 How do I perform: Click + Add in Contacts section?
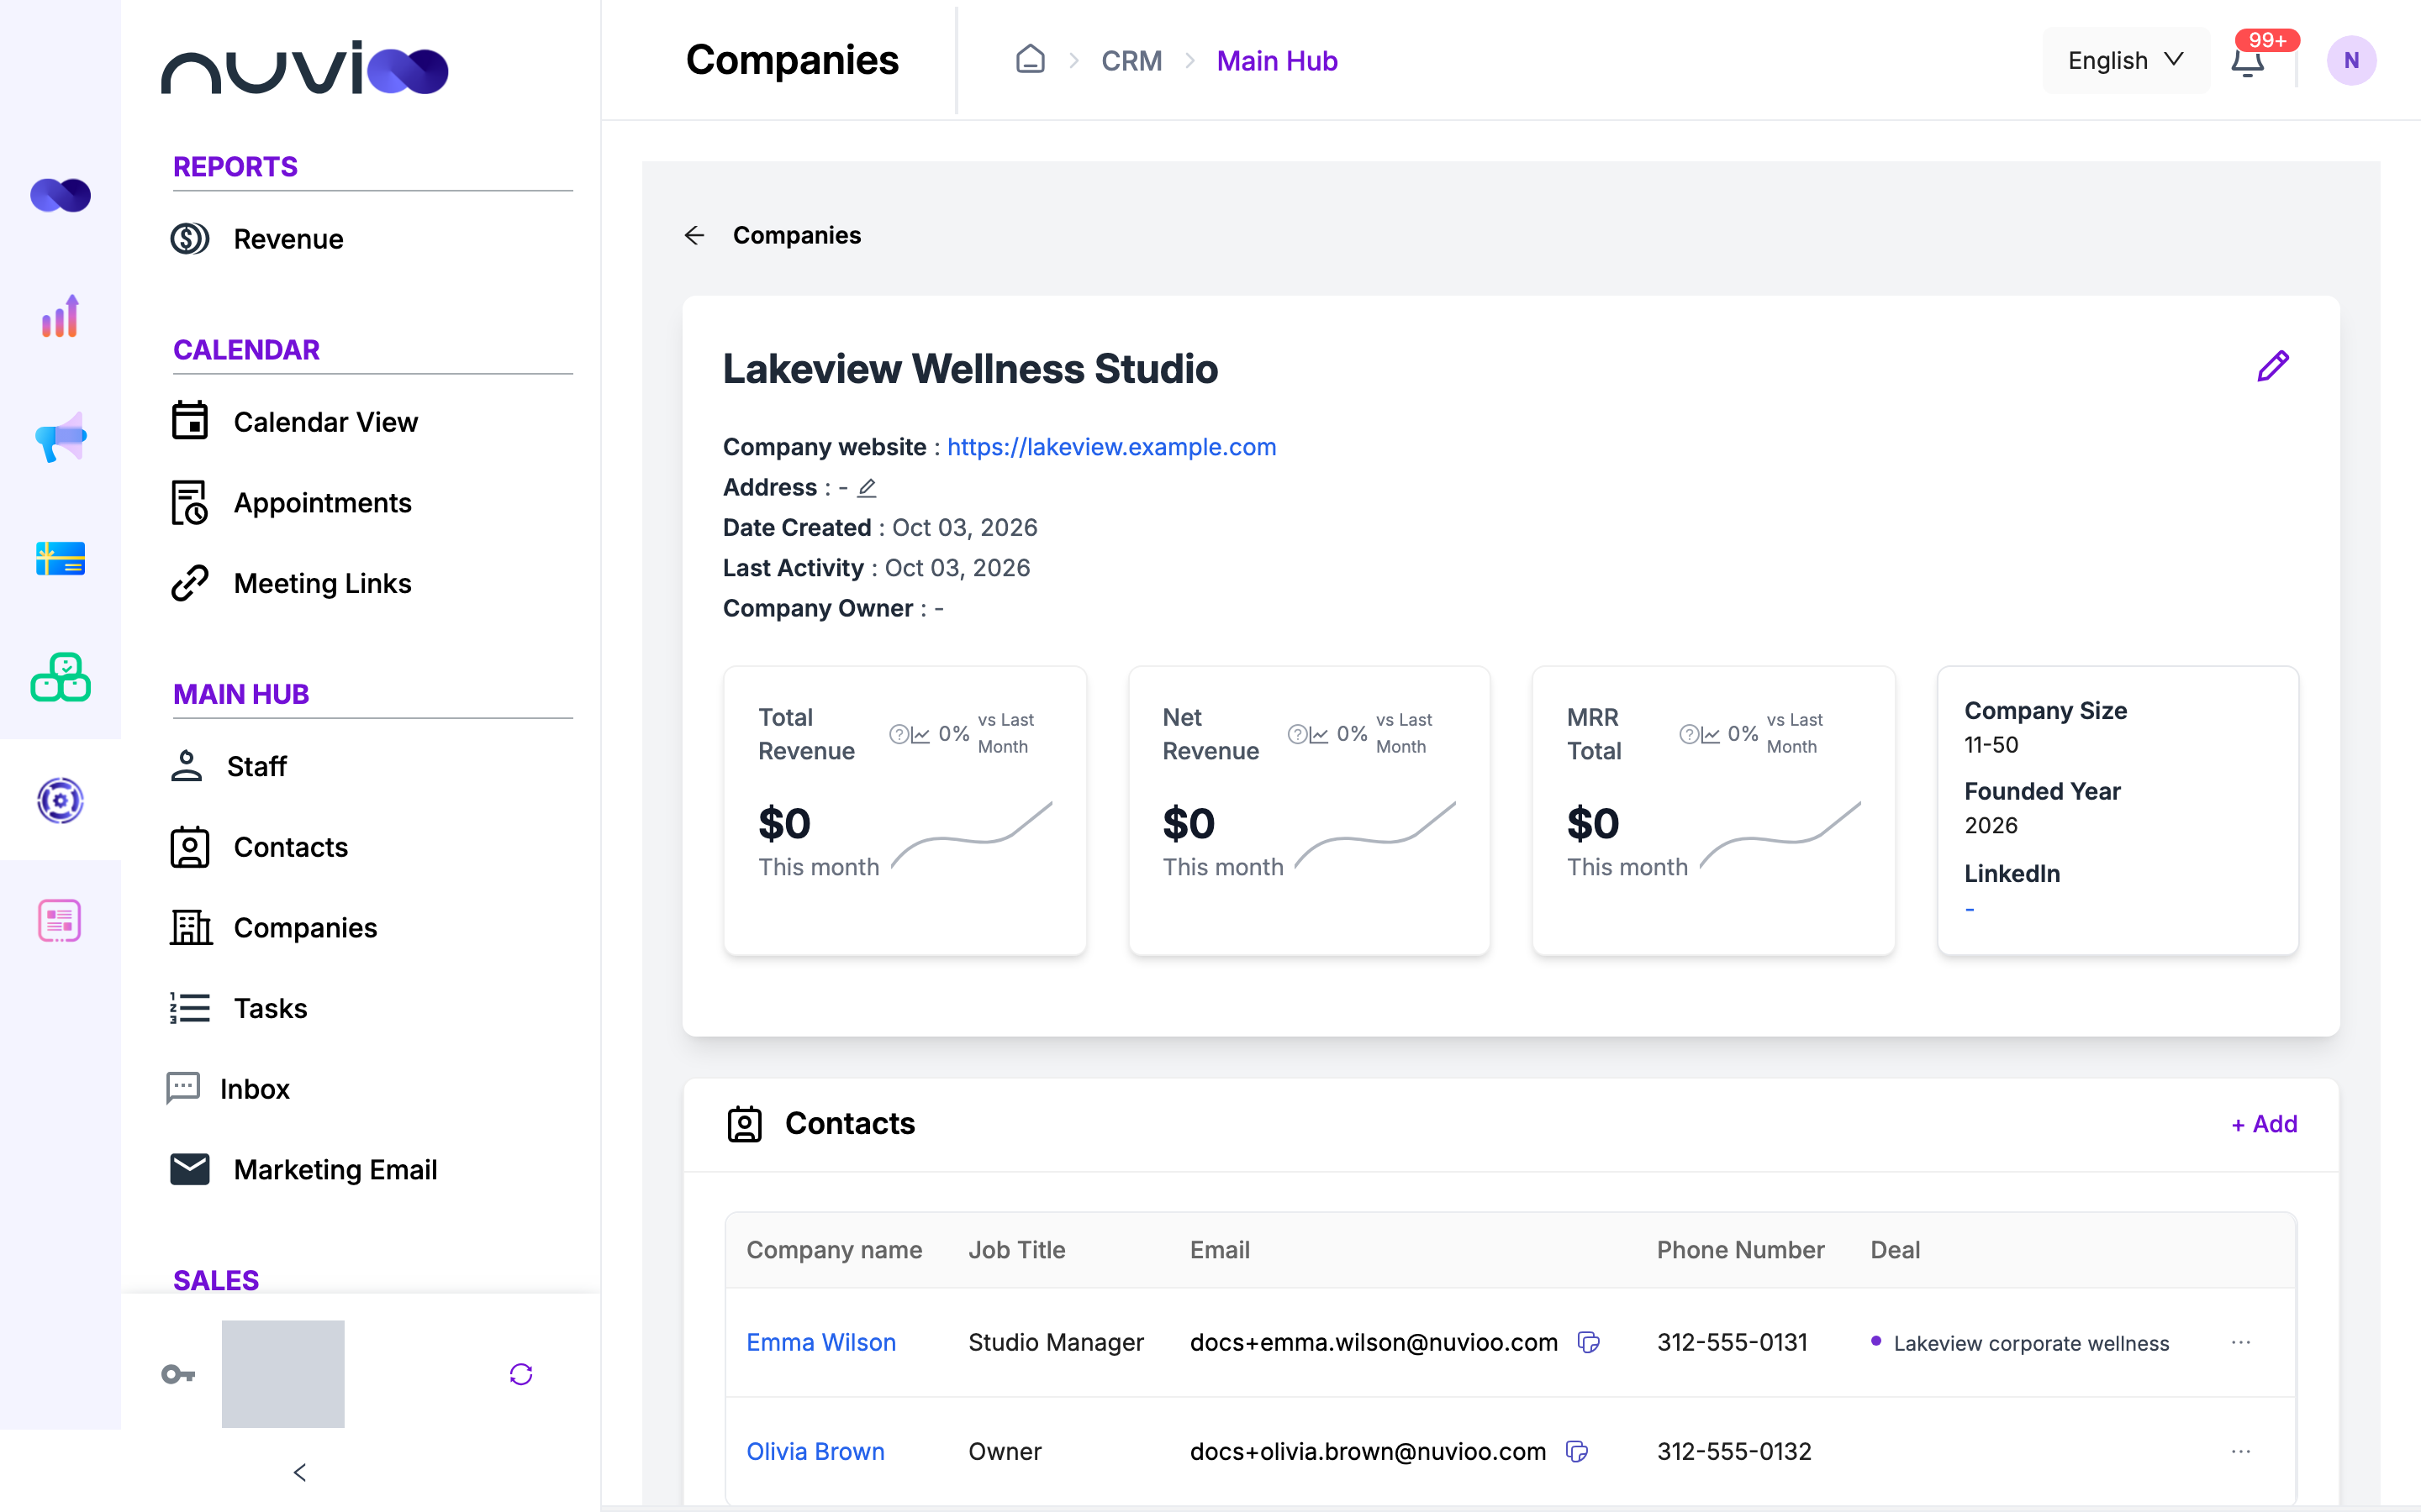coord(2264,1124)
